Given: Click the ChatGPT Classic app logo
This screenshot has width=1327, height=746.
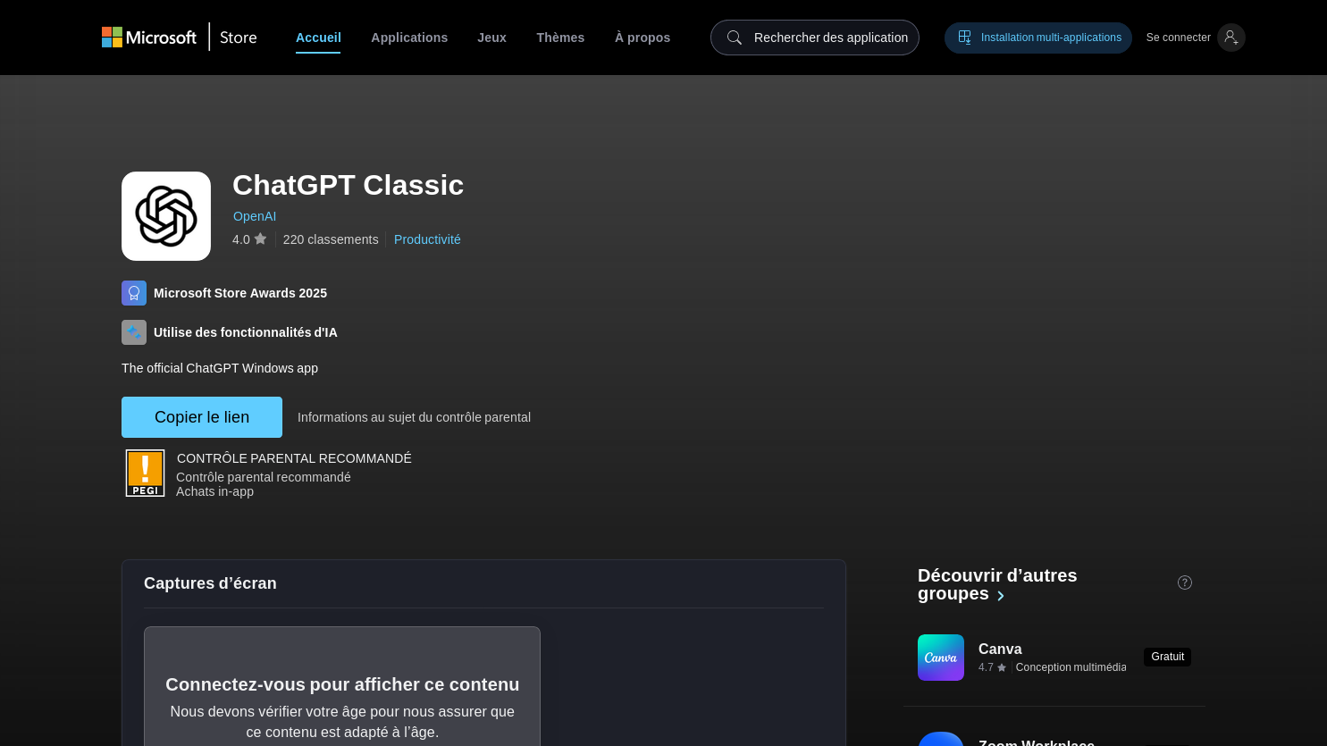Looking at the screenshot, I should click(x=166, y=216).
